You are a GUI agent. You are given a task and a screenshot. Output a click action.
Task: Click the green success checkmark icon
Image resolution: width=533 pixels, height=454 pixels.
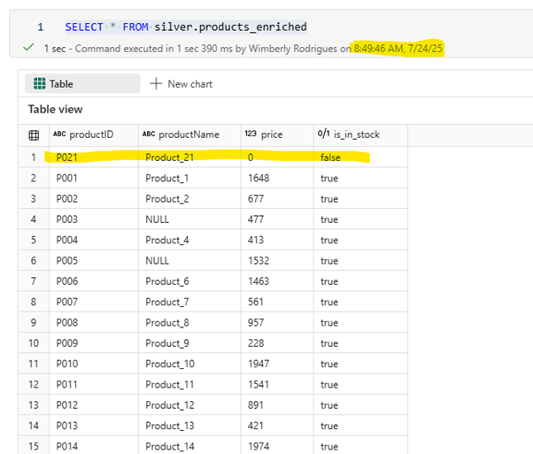pyautogui.click(x=28, y=47)
